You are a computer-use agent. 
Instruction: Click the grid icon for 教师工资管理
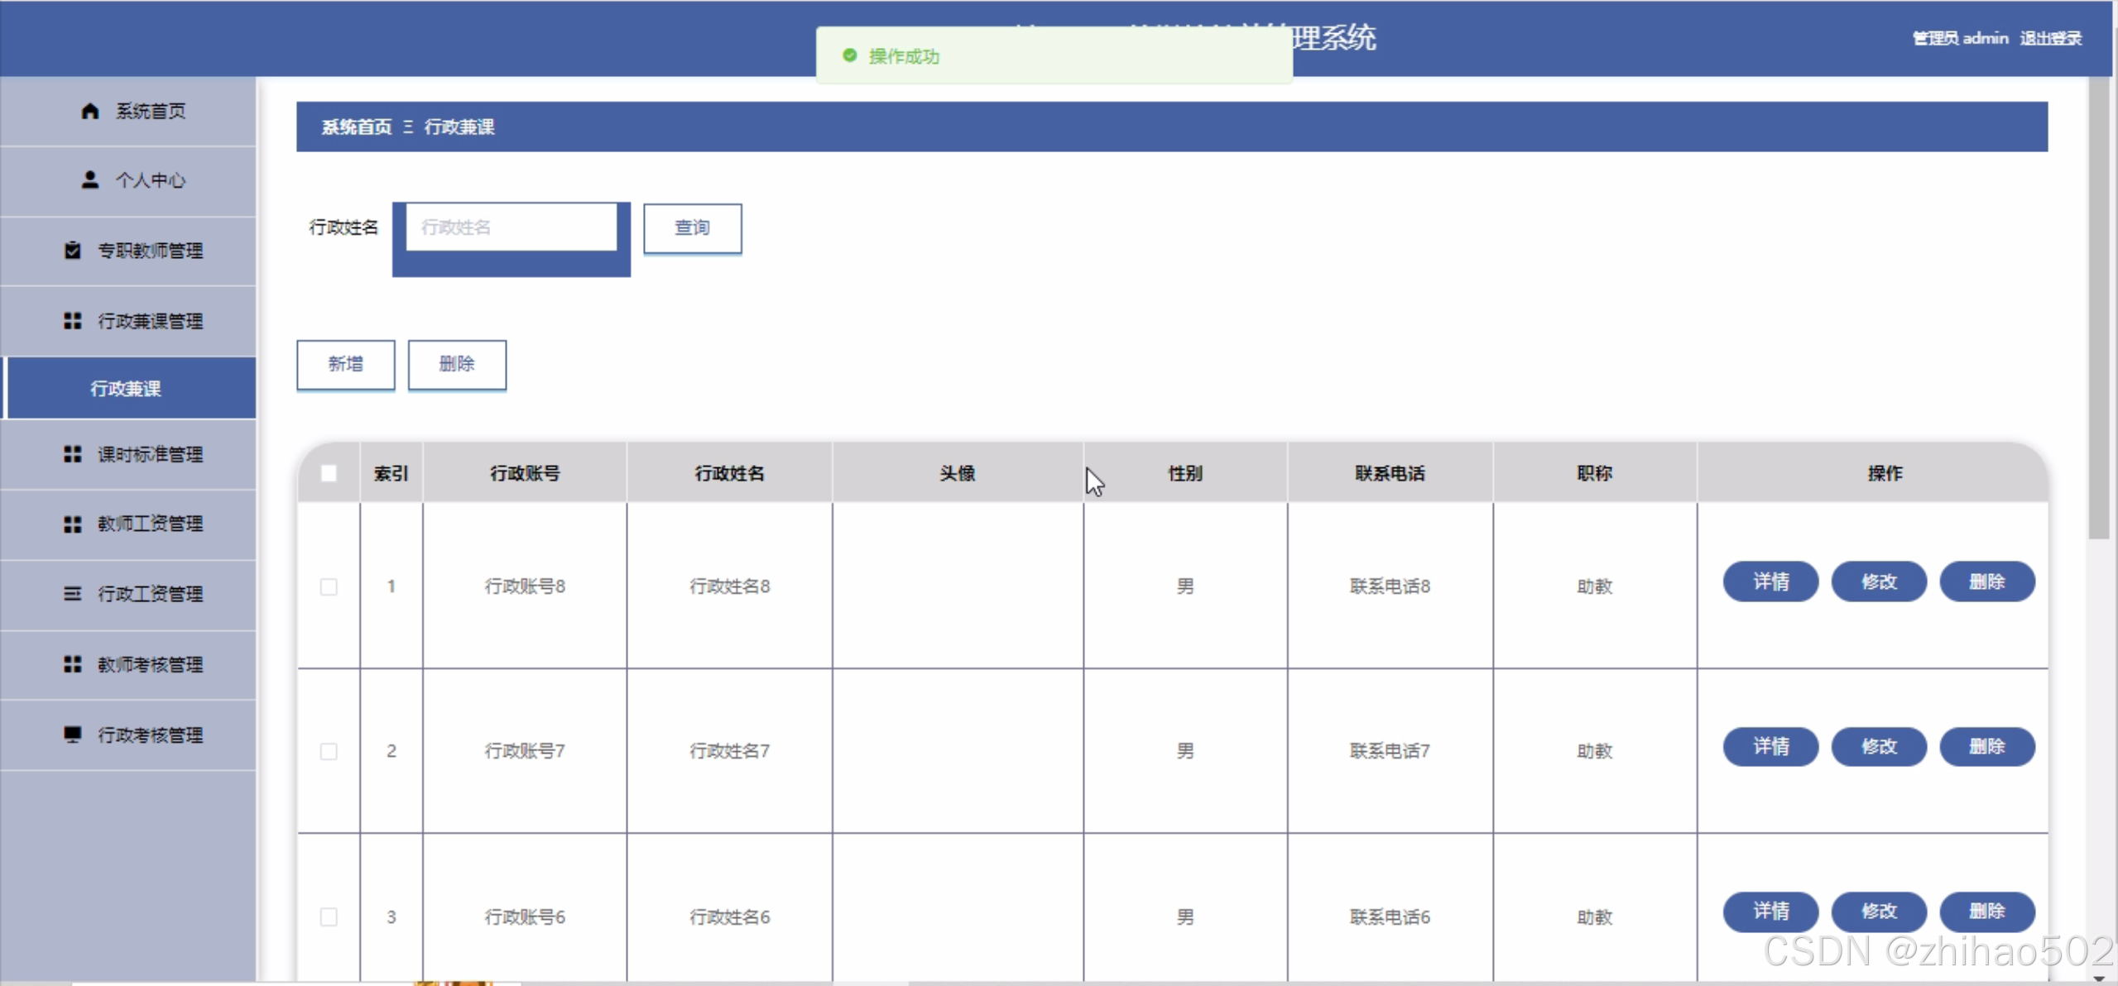tap(73, 524)
